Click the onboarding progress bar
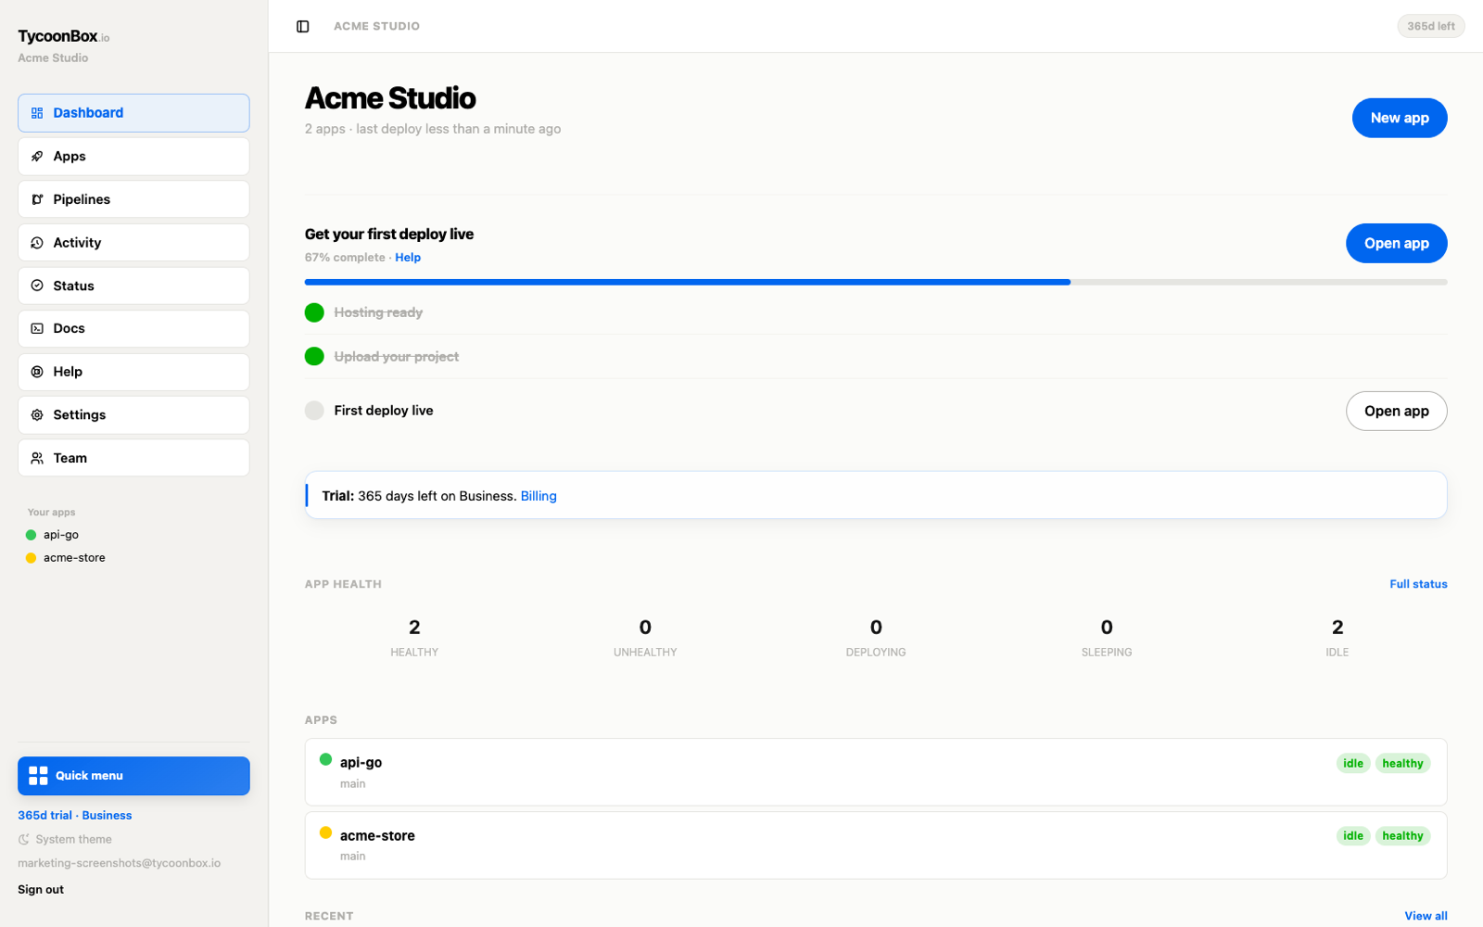This screenshot has height=927, width=1483. 876,282
